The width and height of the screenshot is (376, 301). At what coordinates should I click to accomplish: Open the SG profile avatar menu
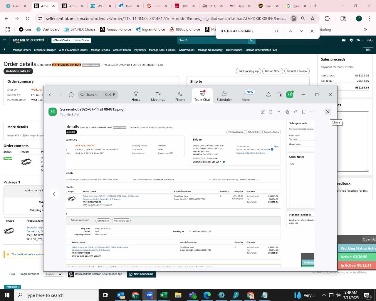pyautogui.click(x=290, y=95)
